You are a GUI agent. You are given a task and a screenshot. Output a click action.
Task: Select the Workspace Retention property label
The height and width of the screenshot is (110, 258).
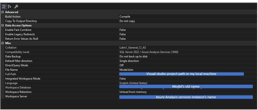(x=18, y=92)
